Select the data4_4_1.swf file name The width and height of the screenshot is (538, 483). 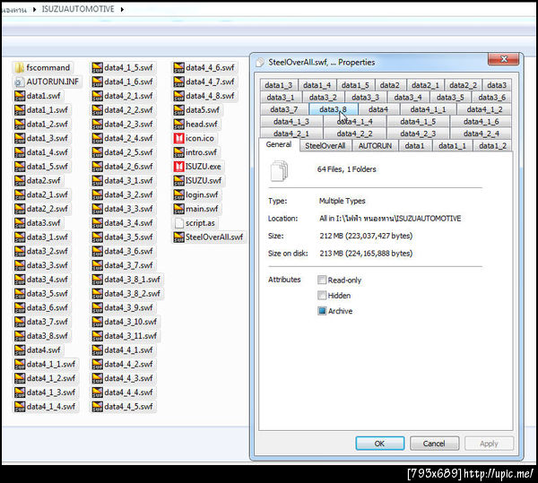coord(128,350)
